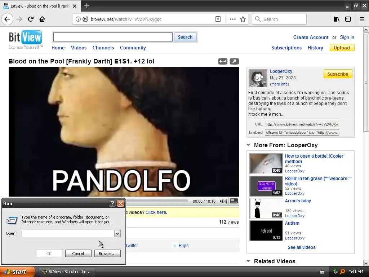The width and height of the screenshot is (369, 277).
Task: Open LooperOxy channel name link
Action: pyautogui.click(x=281, y=71)
